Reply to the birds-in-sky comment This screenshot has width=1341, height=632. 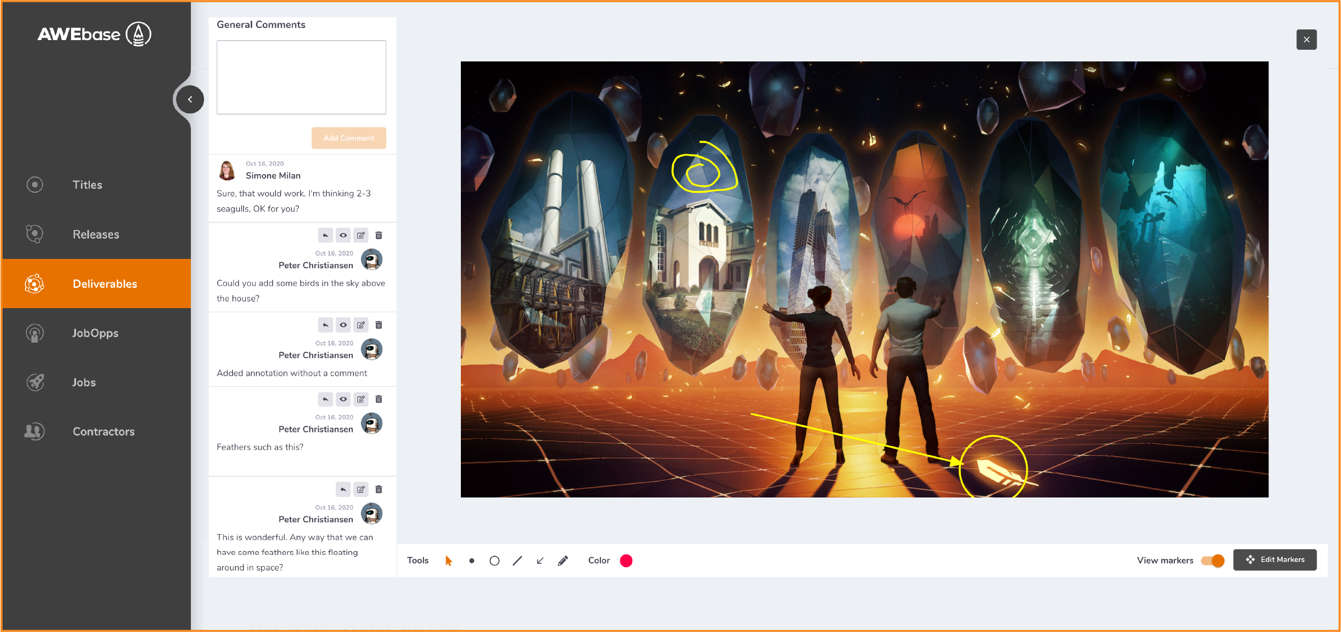(325, 236)
